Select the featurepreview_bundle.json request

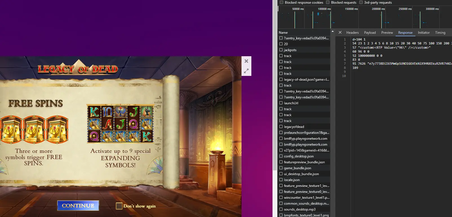pyautogui.click(x=304, y=162)
